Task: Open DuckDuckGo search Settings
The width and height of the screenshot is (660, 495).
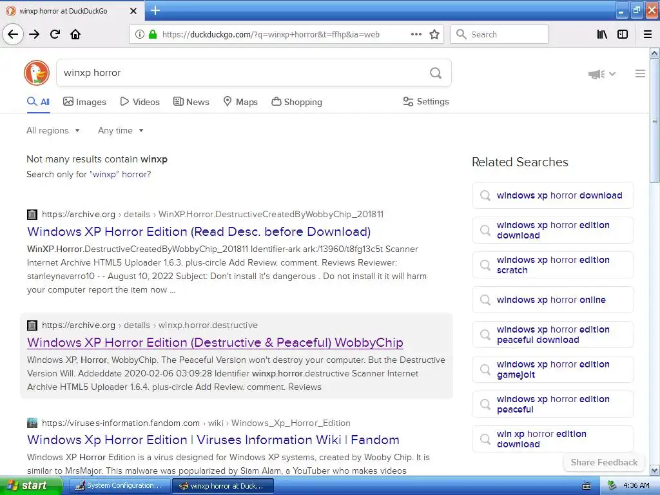Action: point(426,101)
